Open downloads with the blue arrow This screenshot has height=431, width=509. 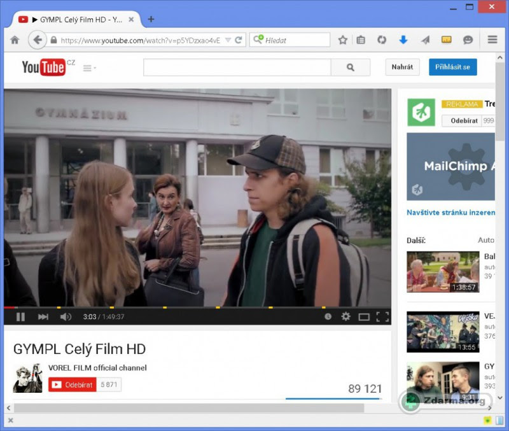coord(403,40)
